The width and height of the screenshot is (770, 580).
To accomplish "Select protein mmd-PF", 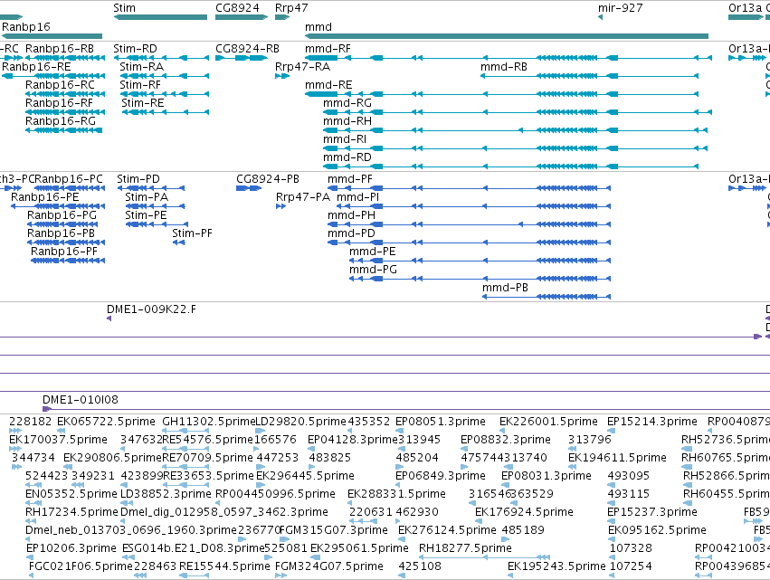I will 469,188.
